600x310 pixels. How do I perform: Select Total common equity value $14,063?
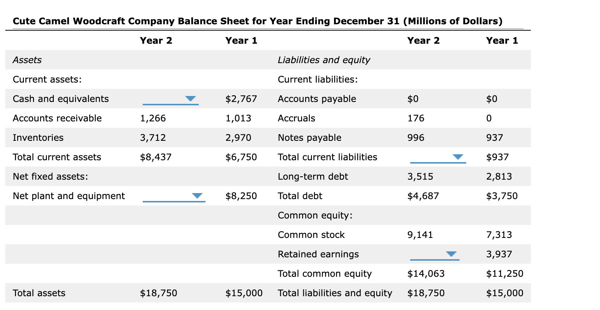tap(426, 274)
